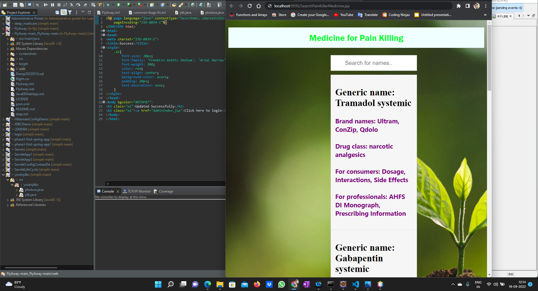
Task: Collapse the FlyAway-main project node
Action: pos(4,34)
